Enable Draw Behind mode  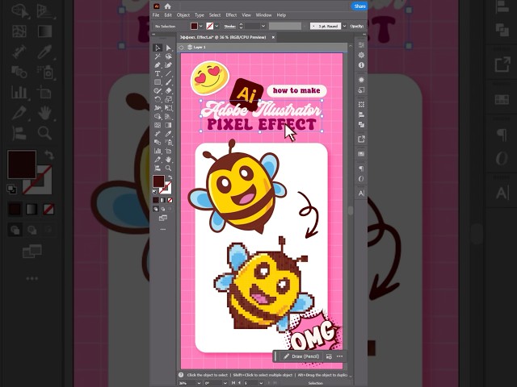point(163,209)
